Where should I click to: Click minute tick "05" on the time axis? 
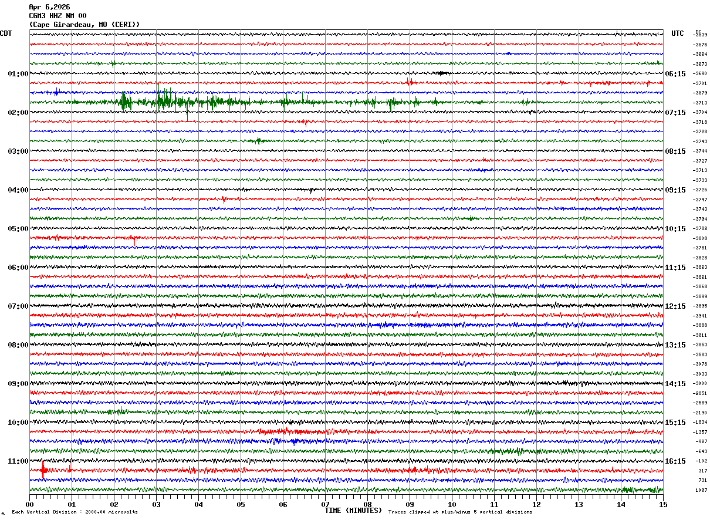pyautogui.click(x=241, y=504)
